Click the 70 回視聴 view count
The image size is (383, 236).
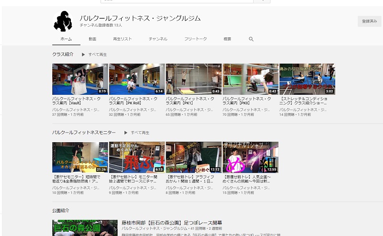coord(230,114)
